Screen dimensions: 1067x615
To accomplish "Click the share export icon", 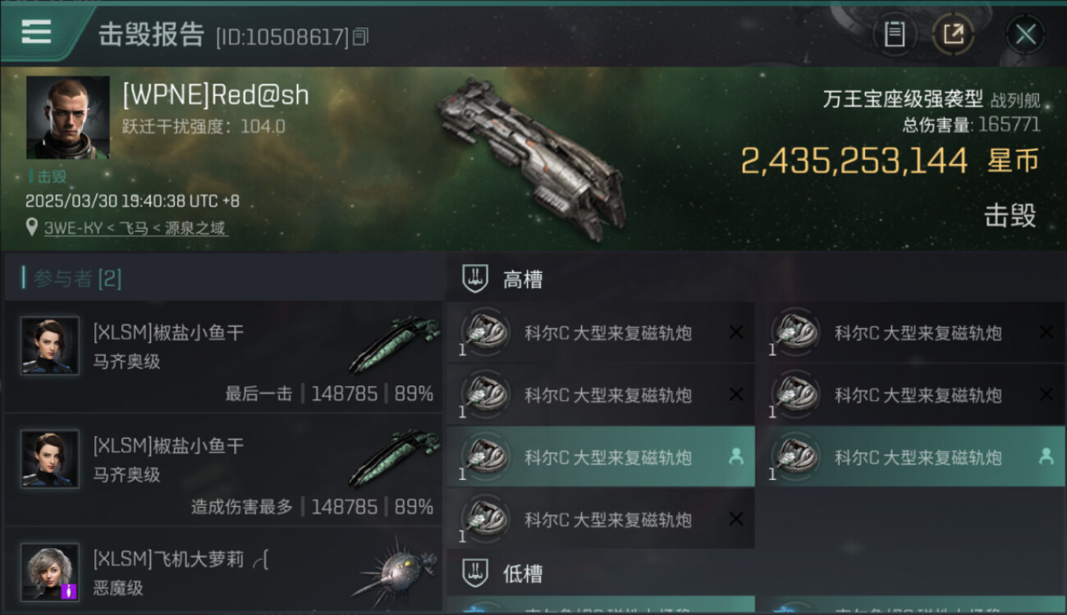I will [x=952, y=34].
